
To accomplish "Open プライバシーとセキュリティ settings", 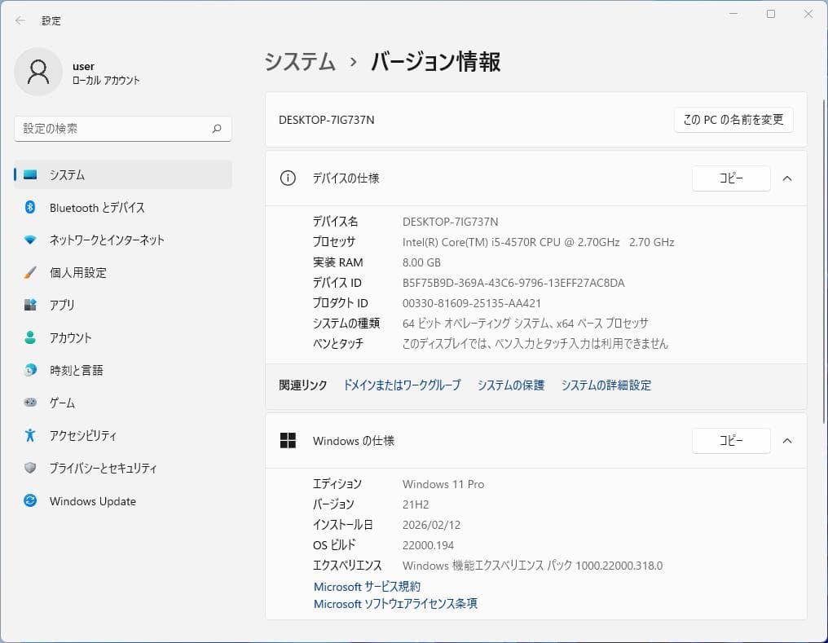I will click(x=122, y=468).
